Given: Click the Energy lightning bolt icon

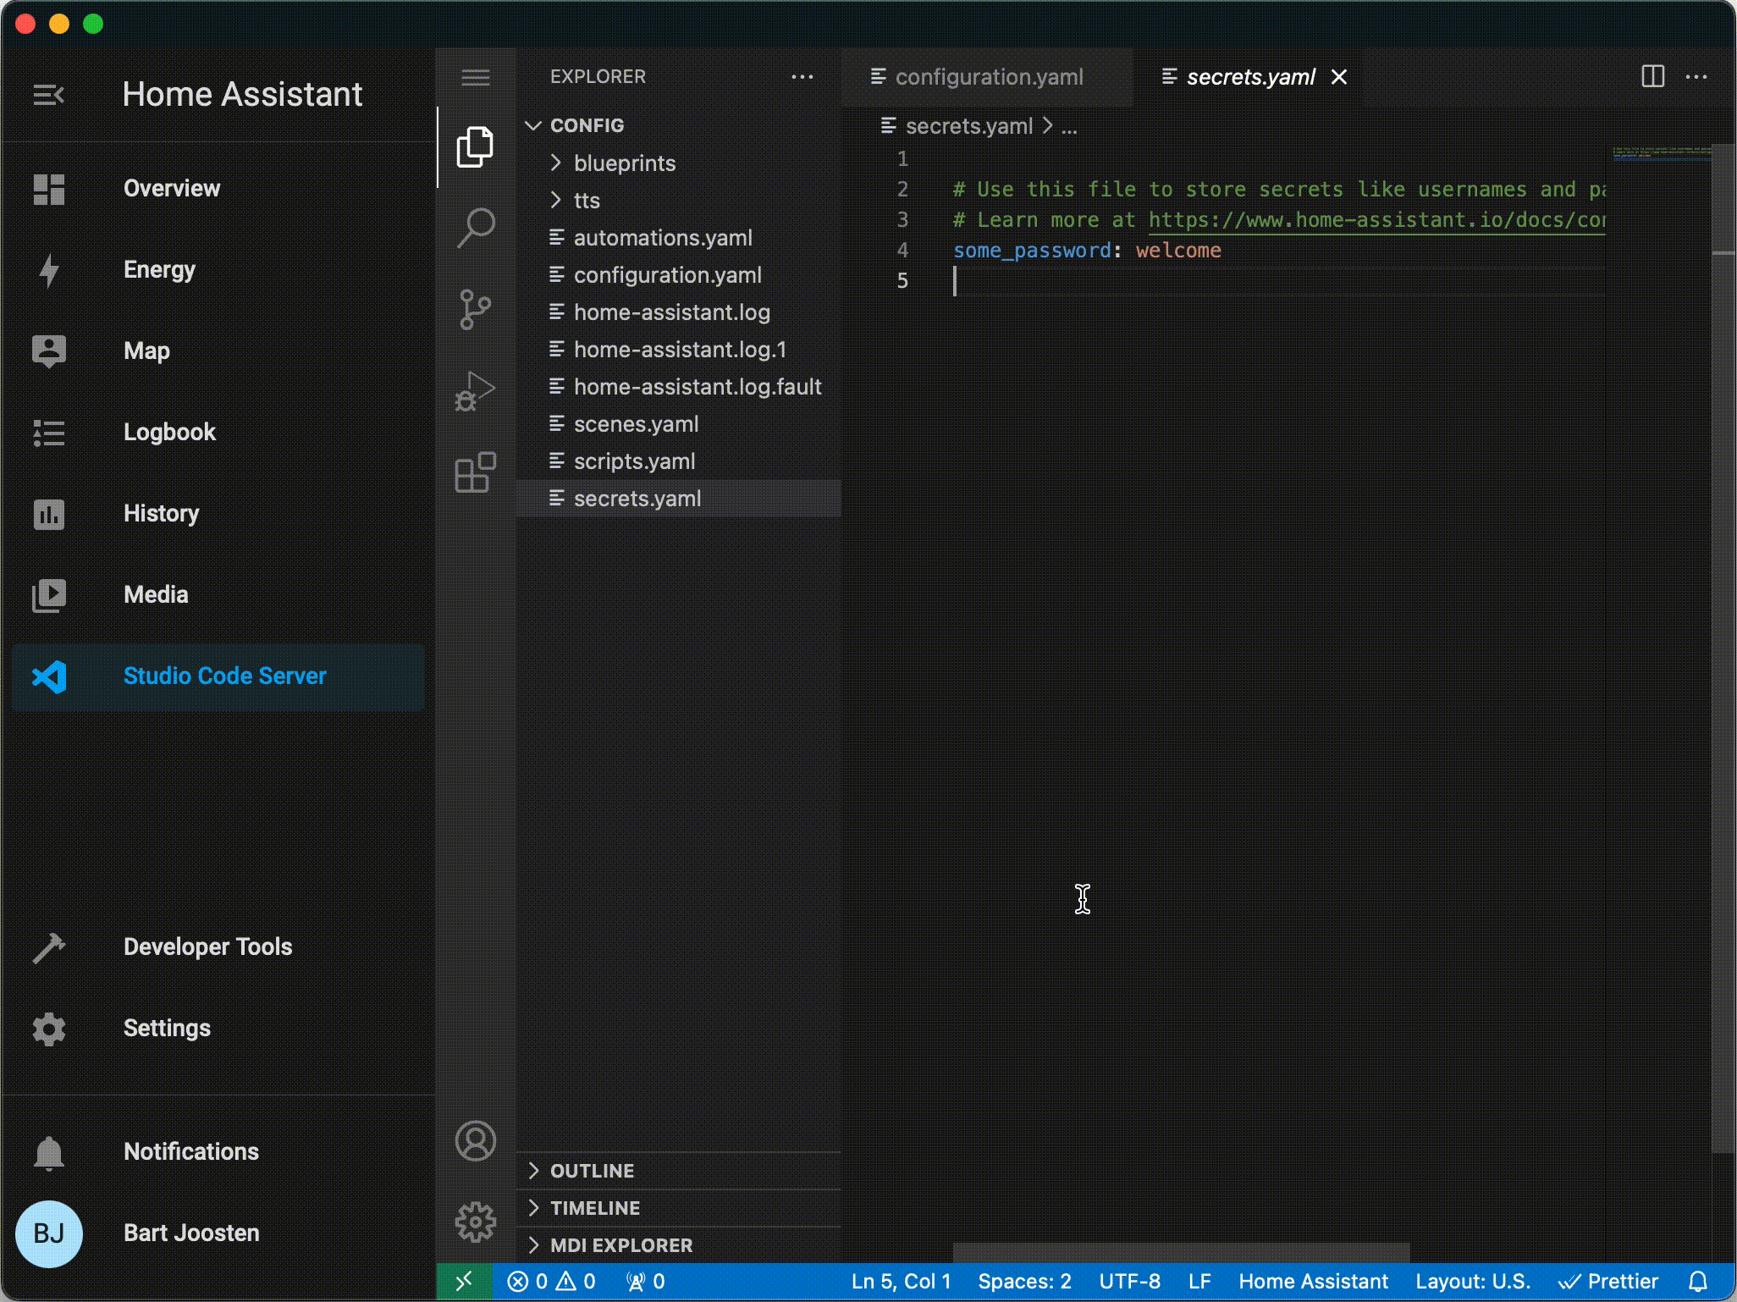Looking at the screenshot, I should point(49,271).
